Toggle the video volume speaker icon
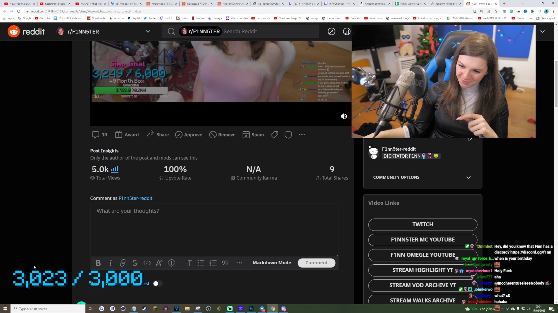Viewport: 558px width, 313px height. (x=344, y=116)
